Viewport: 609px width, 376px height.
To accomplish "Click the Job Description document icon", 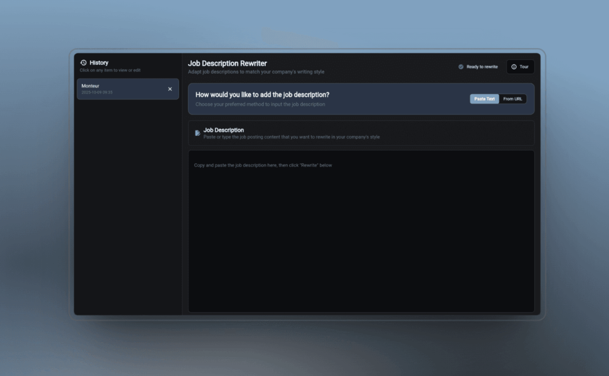I will [x=197, y=133].
